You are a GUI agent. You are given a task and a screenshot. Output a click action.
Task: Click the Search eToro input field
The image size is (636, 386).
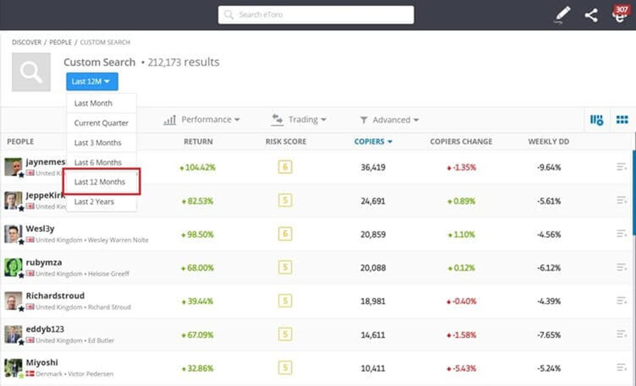coord(316,15)
